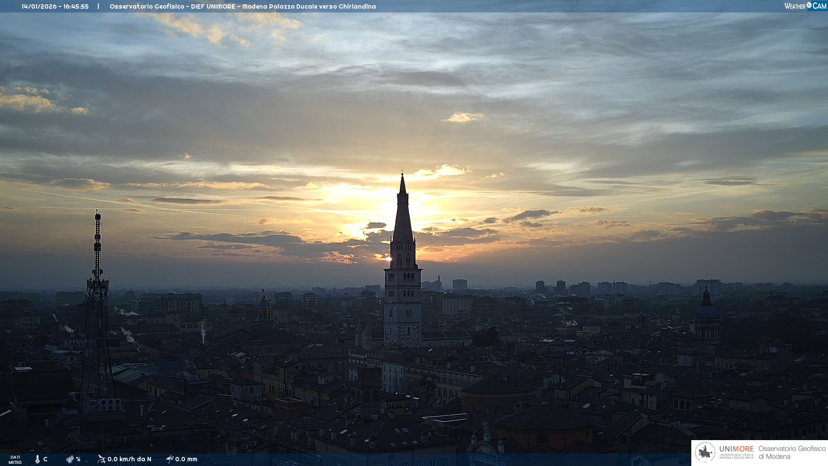Click the humidity water droplets icon
The image size is (828, 466).
click(70, 459)
